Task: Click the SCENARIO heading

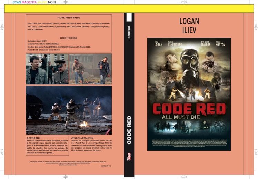Action: coord(33,138)
